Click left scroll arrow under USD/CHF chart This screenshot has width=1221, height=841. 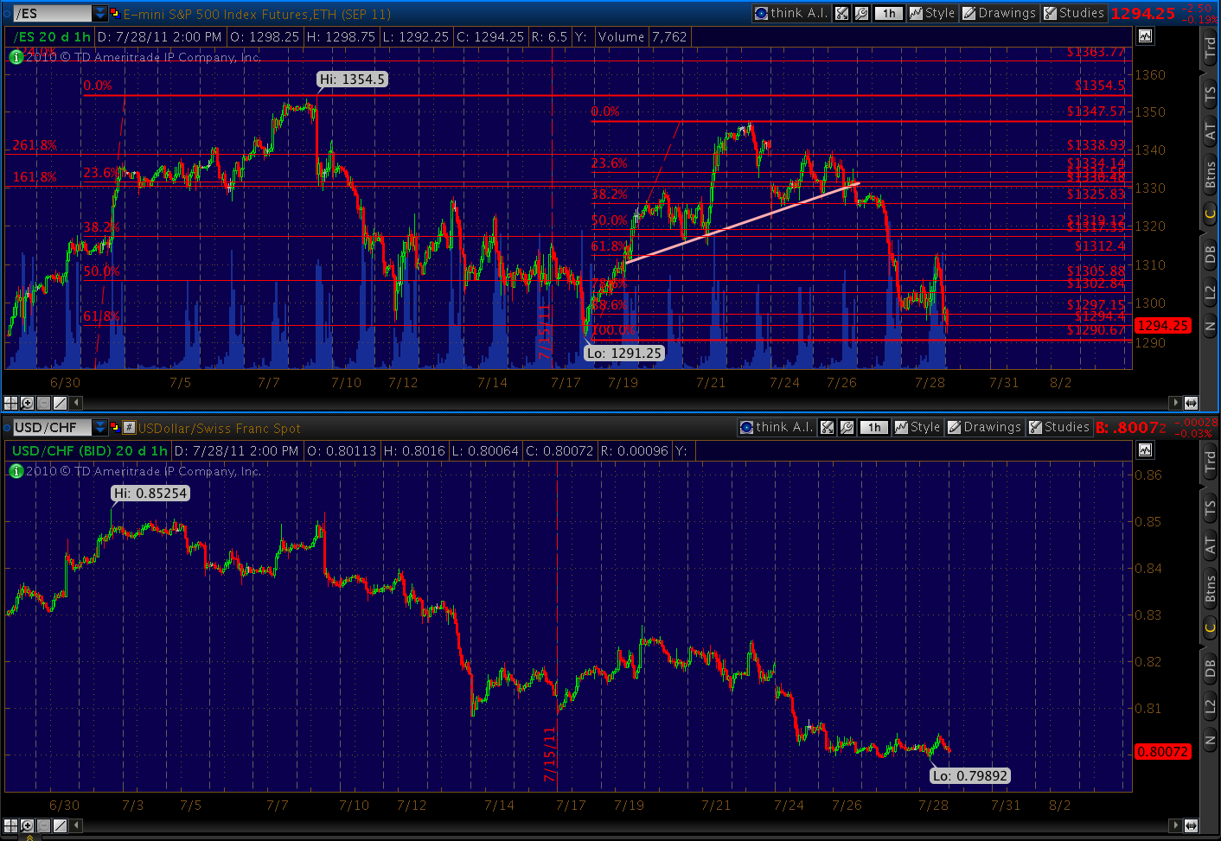click(x=77, y=825)
